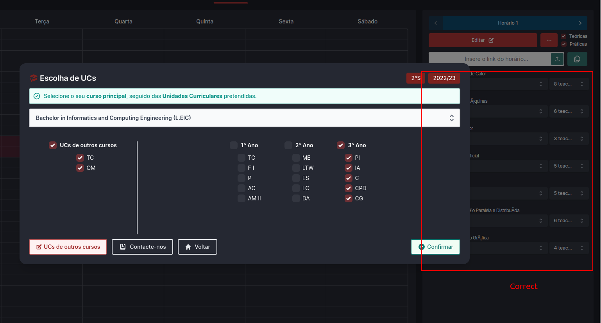Uncheck the IA course checkbox
The image size is (601, 323).
click(x=349, y=168)
